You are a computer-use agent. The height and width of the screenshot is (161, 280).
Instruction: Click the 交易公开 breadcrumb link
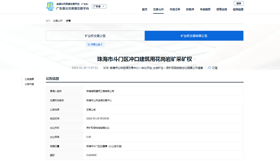[x=58, y=21]
